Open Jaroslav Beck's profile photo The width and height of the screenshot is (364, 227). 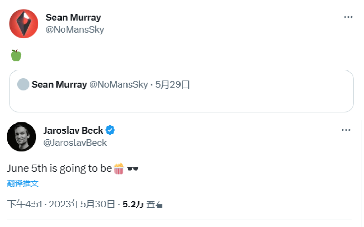click(22, 137)
